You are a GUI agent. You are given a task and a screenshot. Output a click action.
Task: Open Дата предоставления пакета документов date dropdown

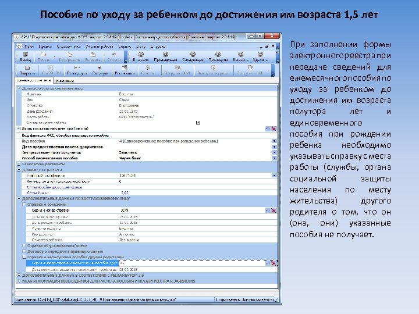click(275, 147)
